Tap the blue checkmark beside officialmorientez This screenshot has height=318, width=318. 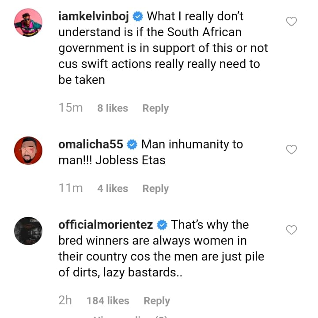point(162,225)
